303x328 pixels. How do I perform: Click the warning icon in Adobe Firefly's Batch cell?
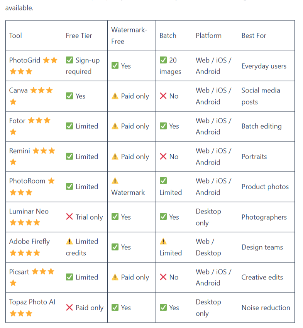tap(163, 242)
